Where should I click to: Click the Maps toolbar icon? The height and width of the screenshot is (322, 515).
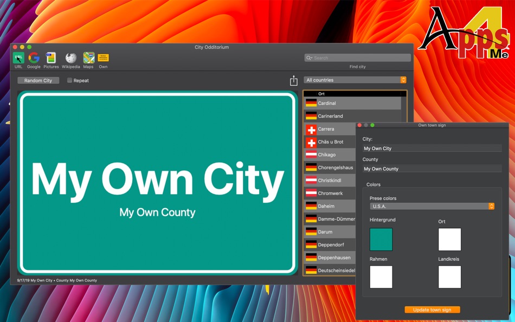88,58
